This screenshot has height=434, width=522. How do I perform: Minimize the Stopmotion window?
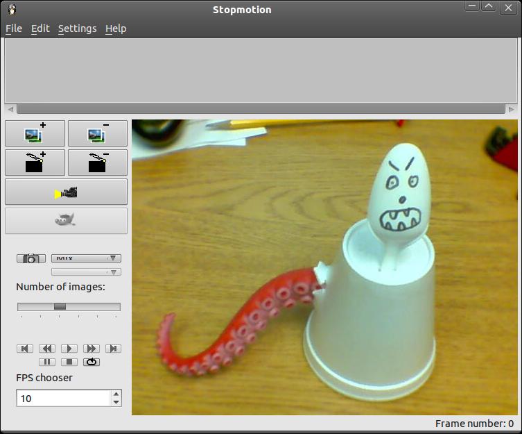click(472, 6)
